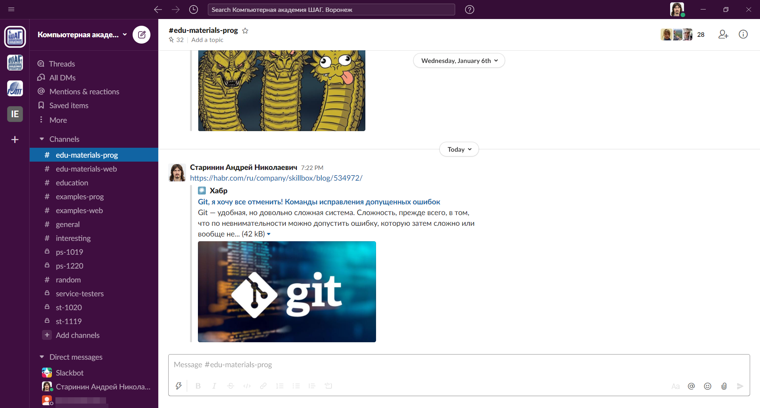
Task: Click the message input field
Action: pyautogui.click(x=459, y=365)
